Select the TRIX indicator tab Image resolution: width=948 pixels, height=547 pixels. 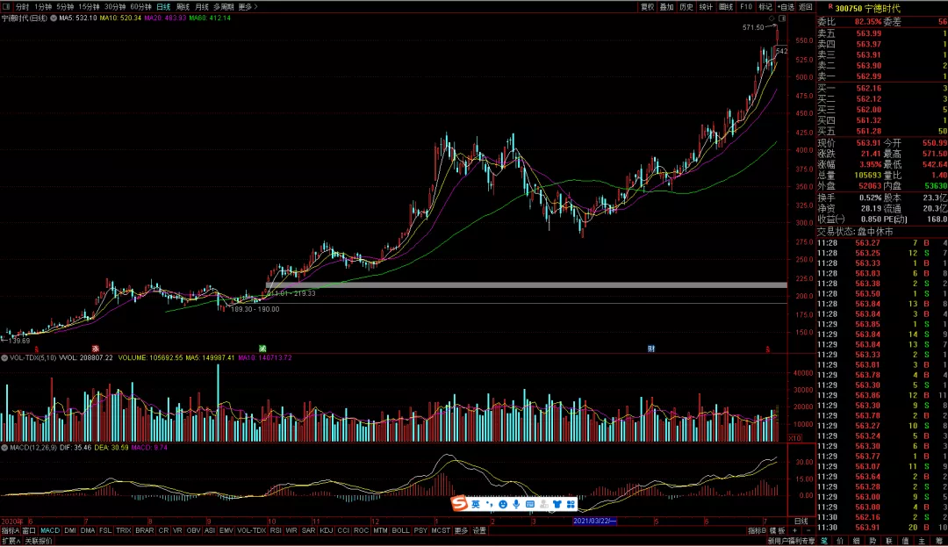(124, 530)
